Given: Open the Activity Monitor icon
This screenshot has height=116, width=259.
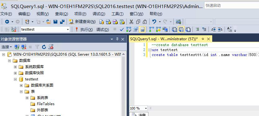Looking at the screenshot, I should [178, 22].
